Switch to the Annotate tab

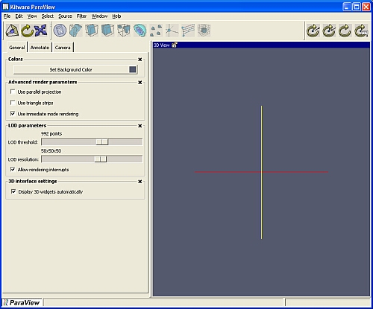(x=40, y=48)
